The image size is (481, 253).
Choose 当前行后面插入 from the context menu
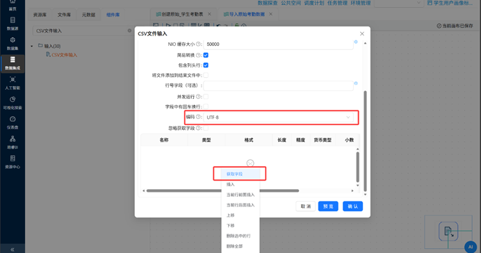[241, 205]
